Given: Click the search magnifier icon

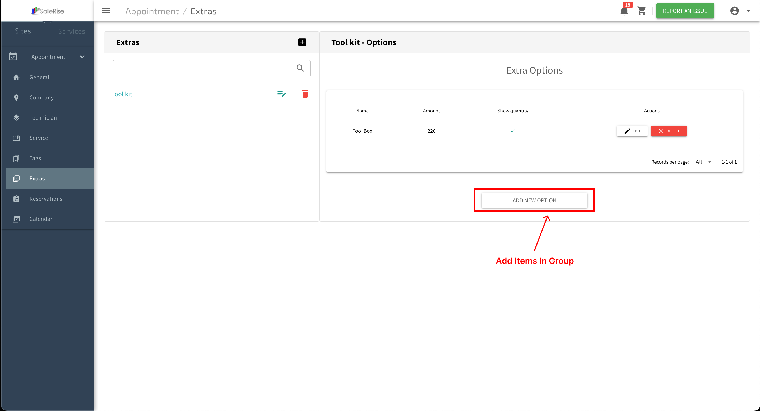Looking at the screenshot, I should (300, 68).
